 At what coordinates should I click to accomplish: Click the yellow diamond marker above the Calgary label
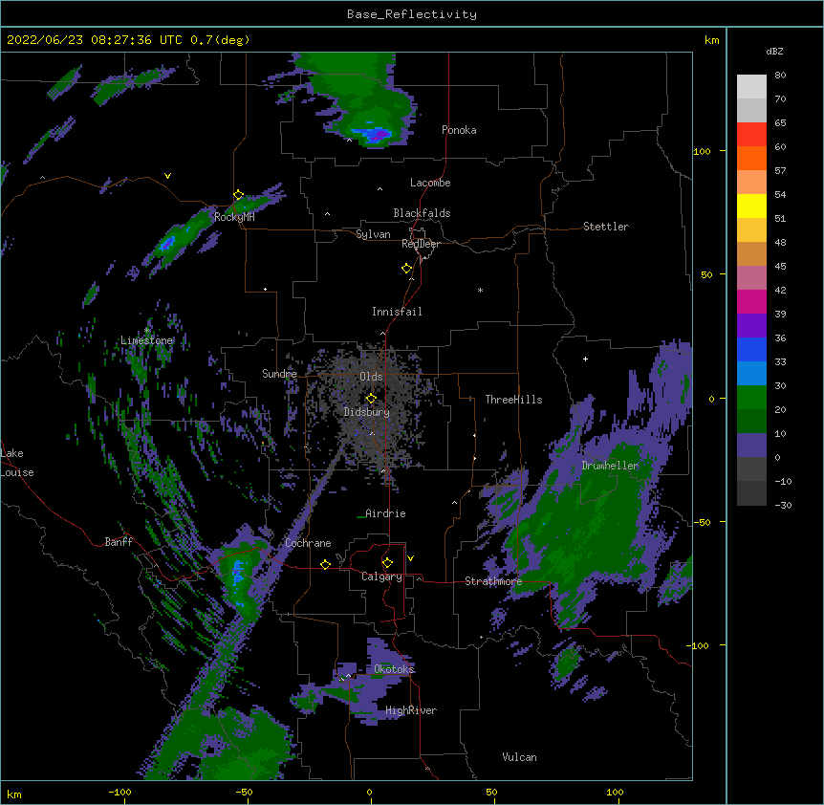tap(387, 563)
